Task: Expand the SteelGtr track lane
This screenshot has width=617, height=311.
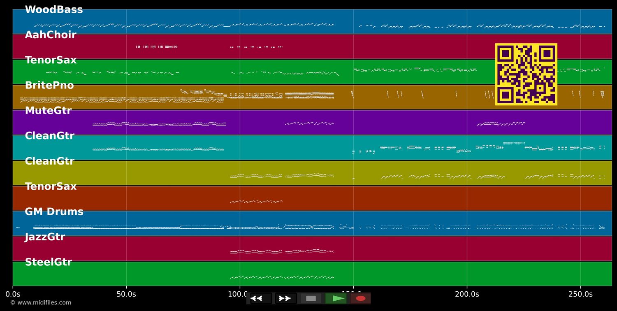Action: (48, 262)
